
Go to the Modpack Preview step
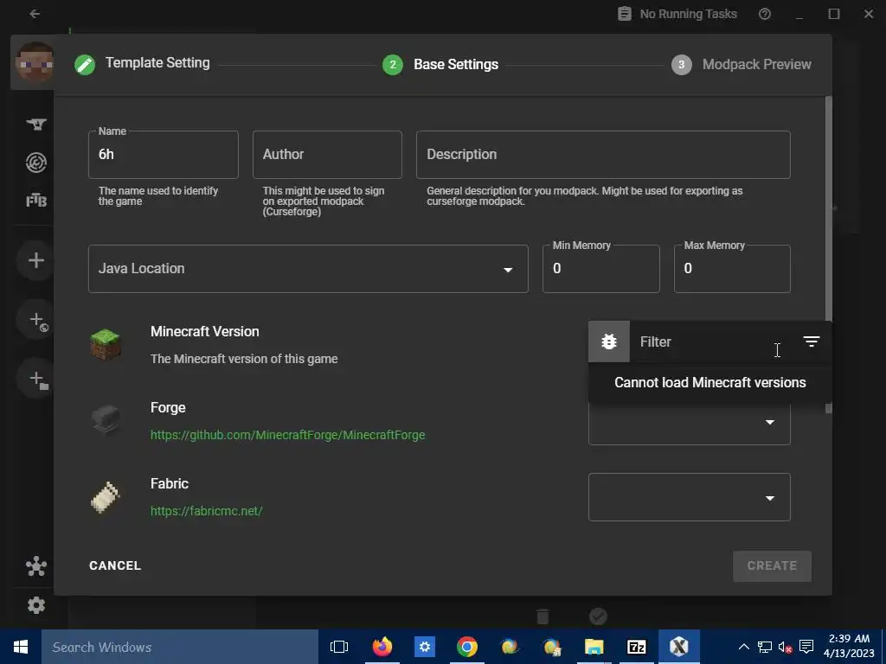click(756, 64)
